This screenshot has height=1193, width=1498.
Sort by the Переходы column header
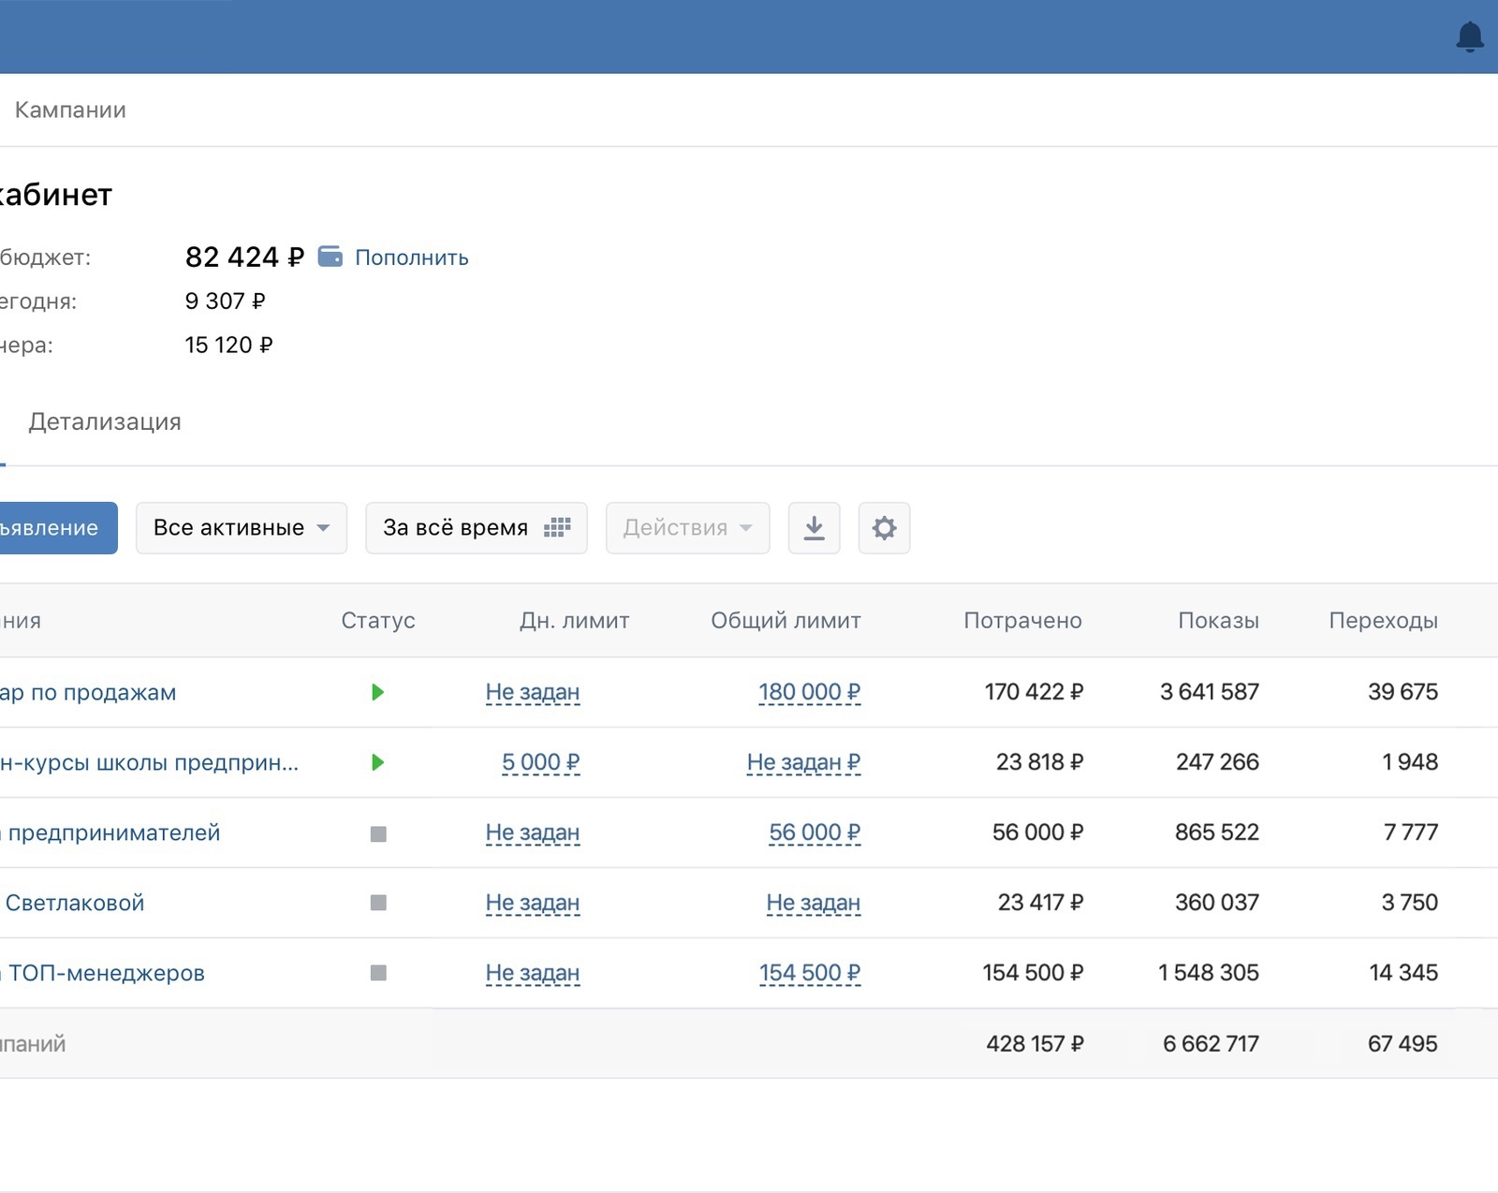[1384, 620]
